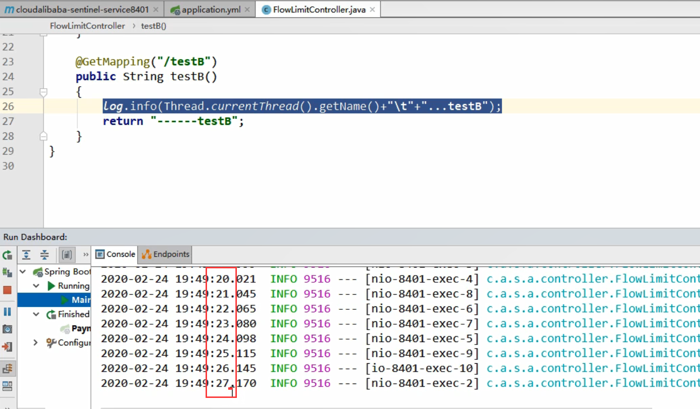Click the Exit icon with red arrow
Screen dimensions: 700x409
(x=7, y=347)
